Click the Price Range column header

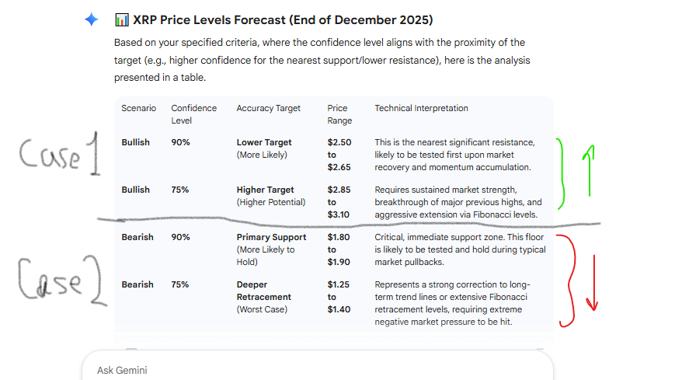click(339, 114)
